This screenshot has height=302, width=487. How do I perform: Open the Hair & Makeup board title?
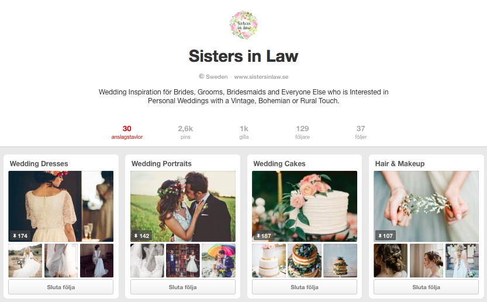pyautogui.click(x=400, y=164)
